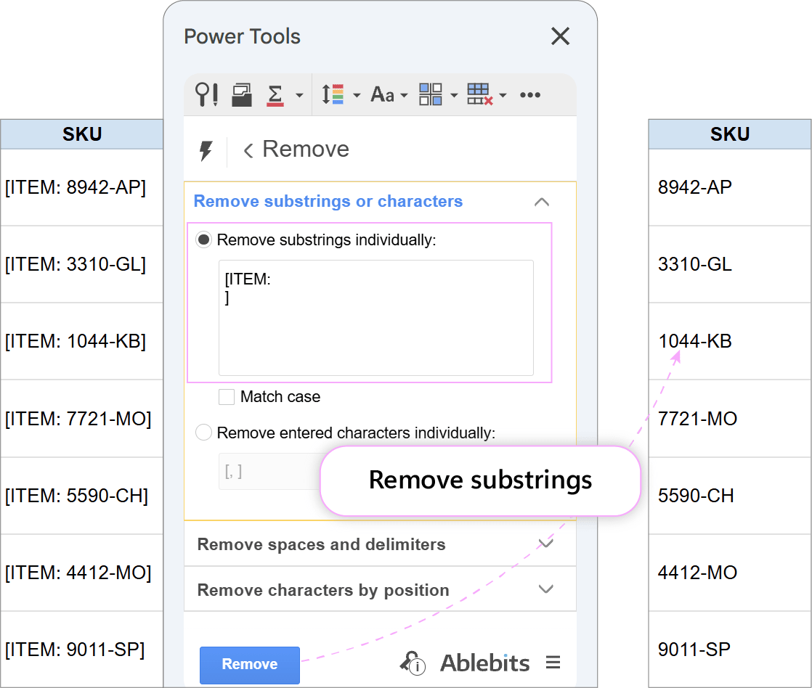
Task: Enable the Match case checkbox
Action: tap(227, 397)
